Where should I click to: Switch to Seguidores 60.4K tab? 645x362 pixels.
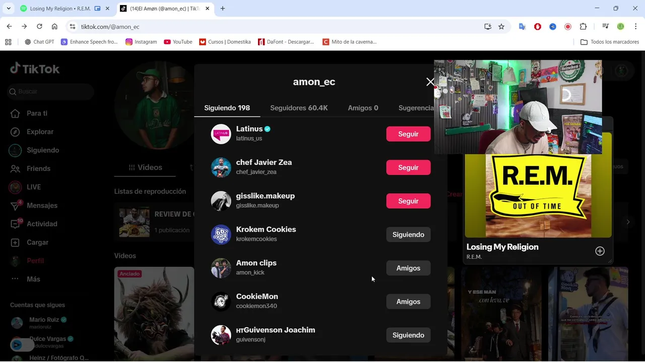(x=299, y=108)
